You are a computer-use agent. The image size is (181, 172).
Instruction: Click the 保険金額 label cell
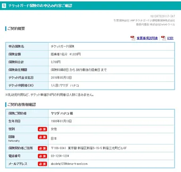click(x=27, y=54)
